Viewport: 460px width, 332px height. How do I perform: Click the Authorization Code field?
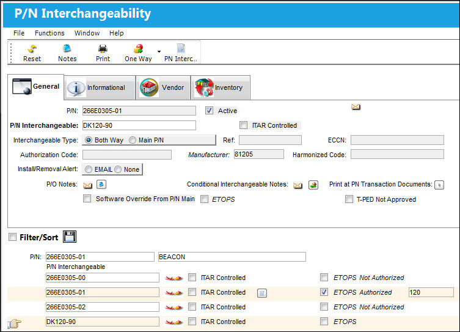click(x=127, y=155)
